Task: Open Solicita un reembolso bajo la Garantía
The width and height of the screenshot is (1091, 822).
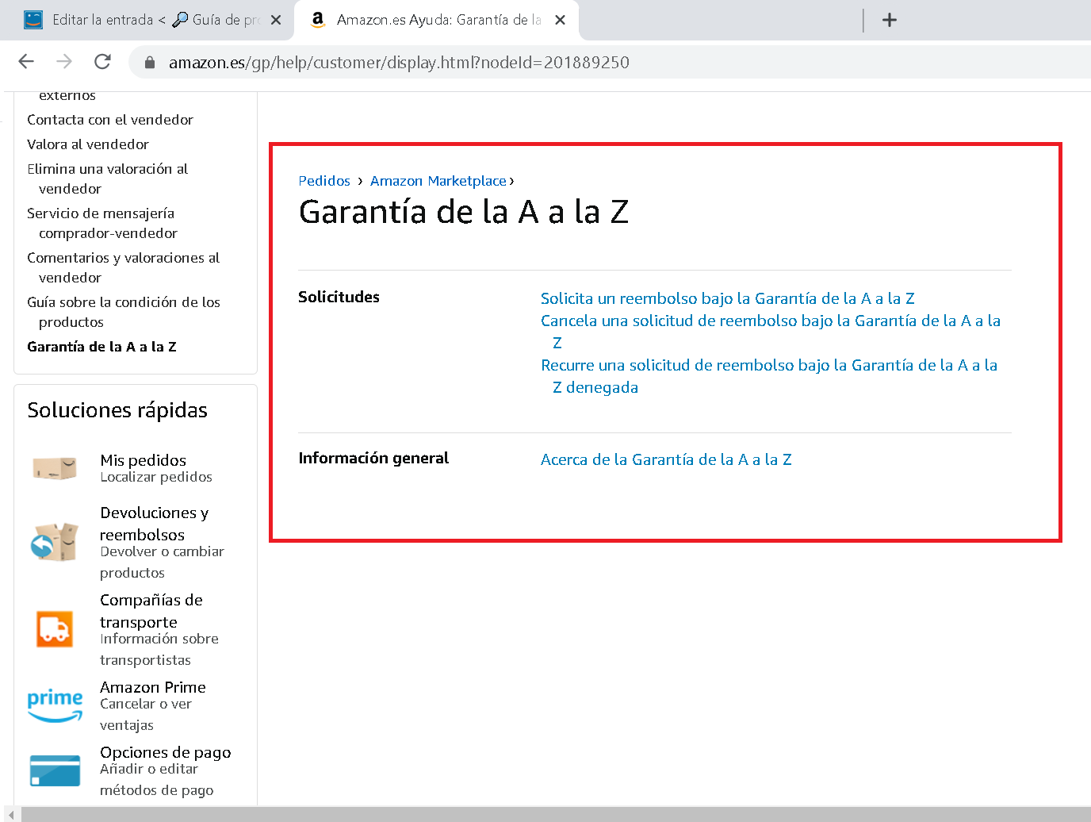Action: click(728, 298)
